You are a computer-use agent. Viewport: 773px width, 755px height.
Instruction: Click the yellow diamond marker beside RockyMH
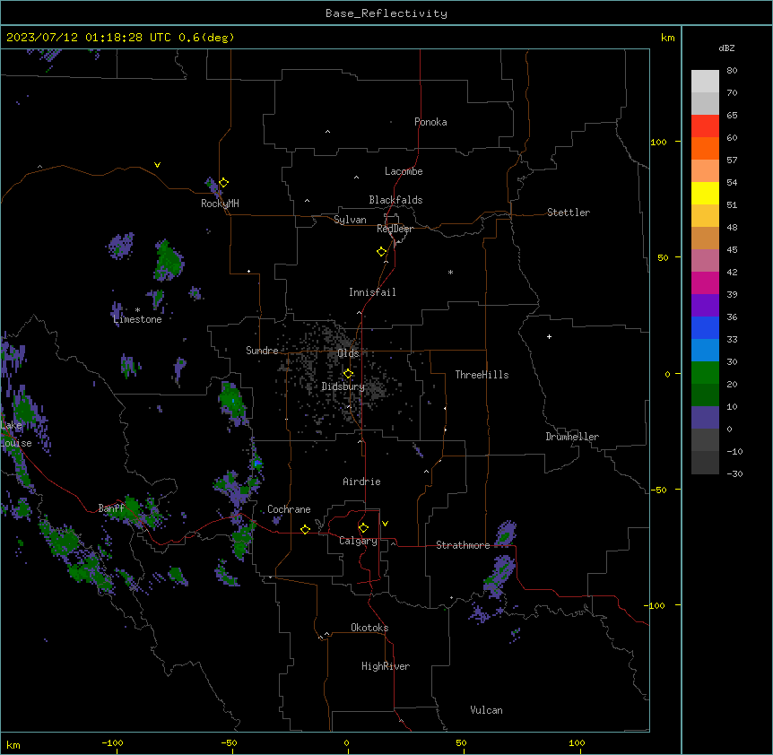tap(224, 182)
